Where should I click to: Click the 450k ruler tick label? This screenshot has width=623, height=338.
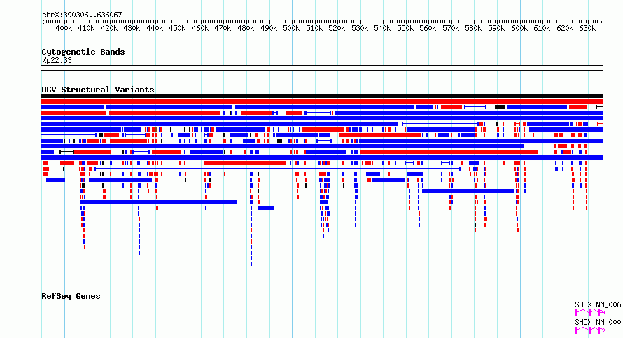(x=177, y=29)
